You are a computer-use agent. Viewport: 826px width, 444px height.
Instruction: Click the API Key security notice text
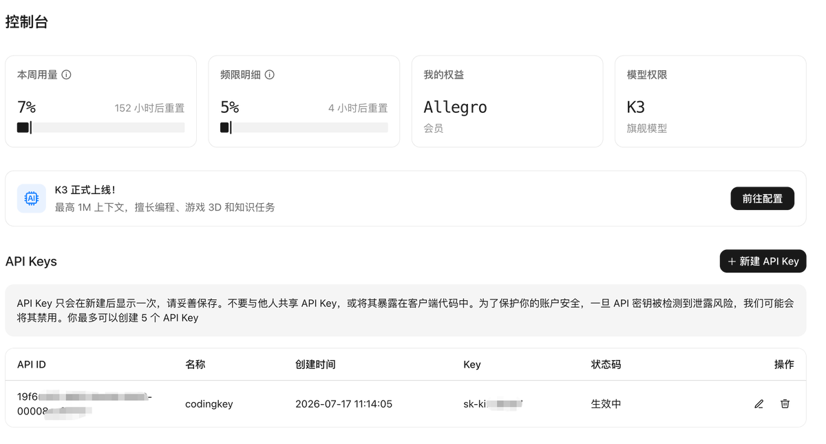[x=405, y=310]
